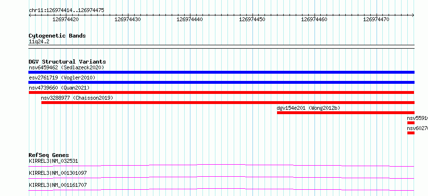Screen dimensions: 428x196
Task: Select the 11q24.2 band label
Action: (x=39, y=42)
